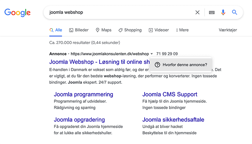252x144 pixels.
Task: Open the Værktøjer options
Action: [x=228, y=30]
